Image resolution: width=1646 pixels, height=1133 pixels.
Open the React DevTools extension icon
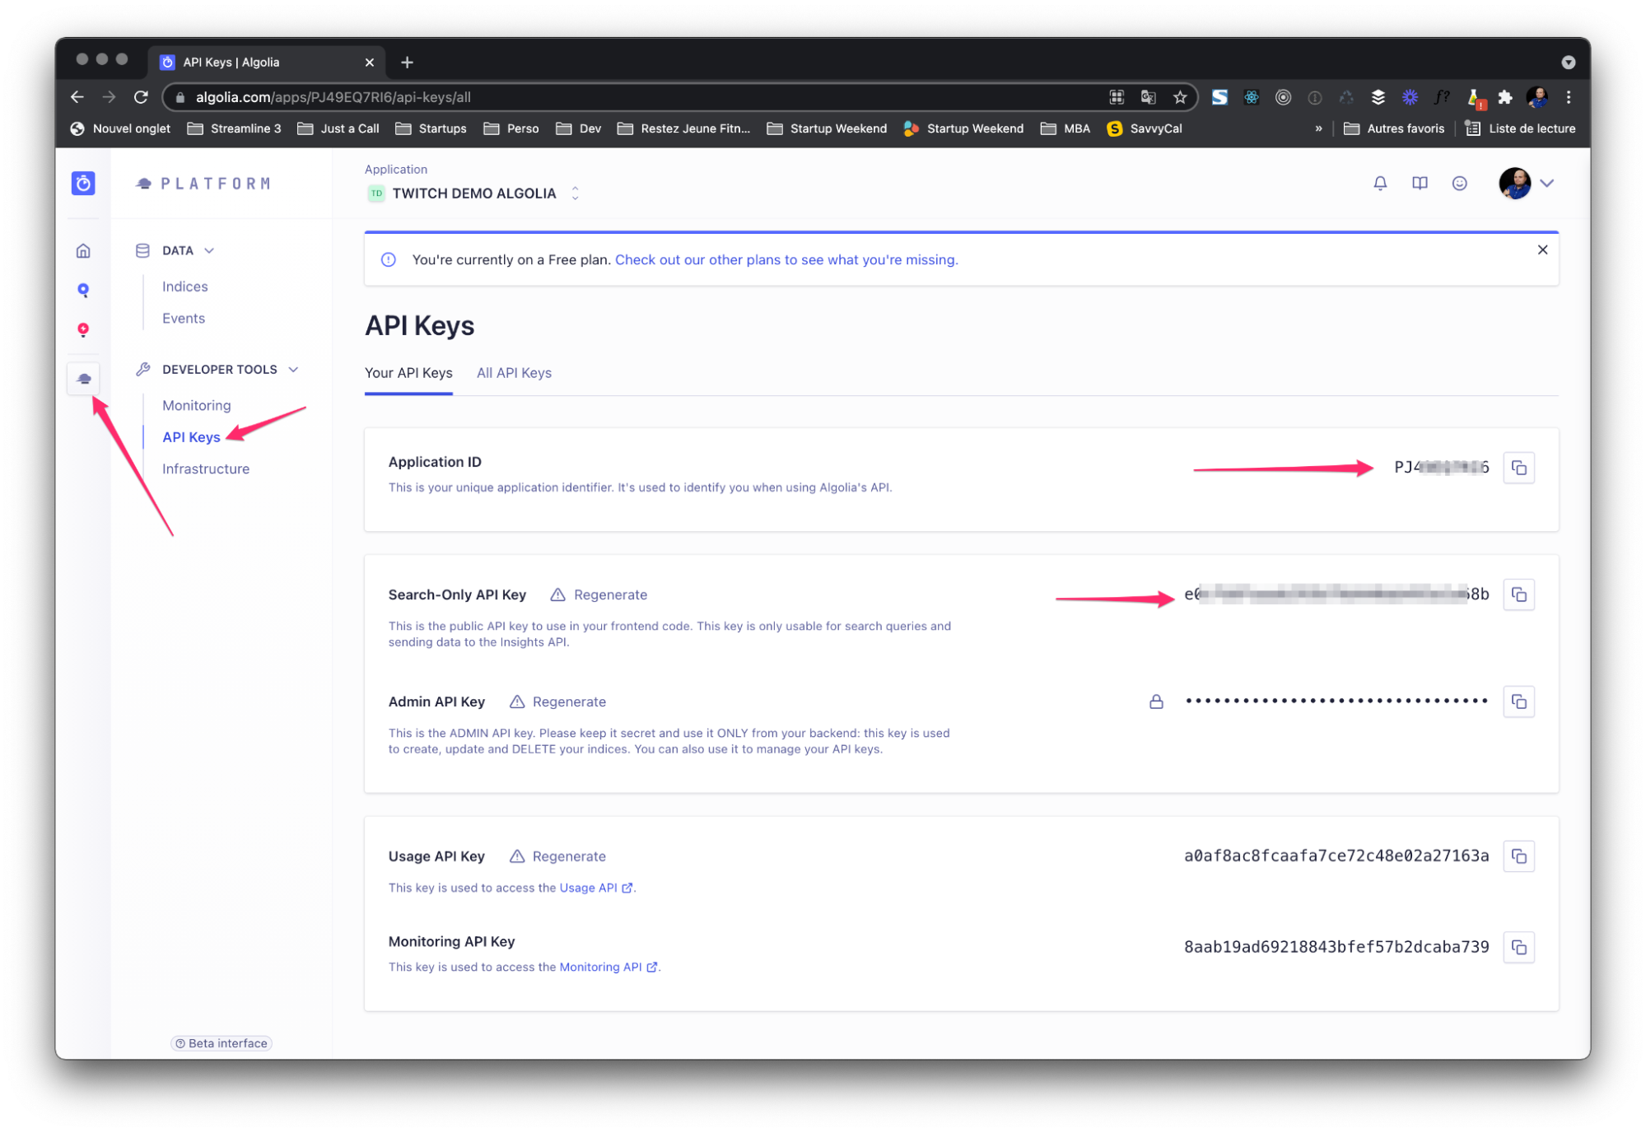coord(1252,97)
